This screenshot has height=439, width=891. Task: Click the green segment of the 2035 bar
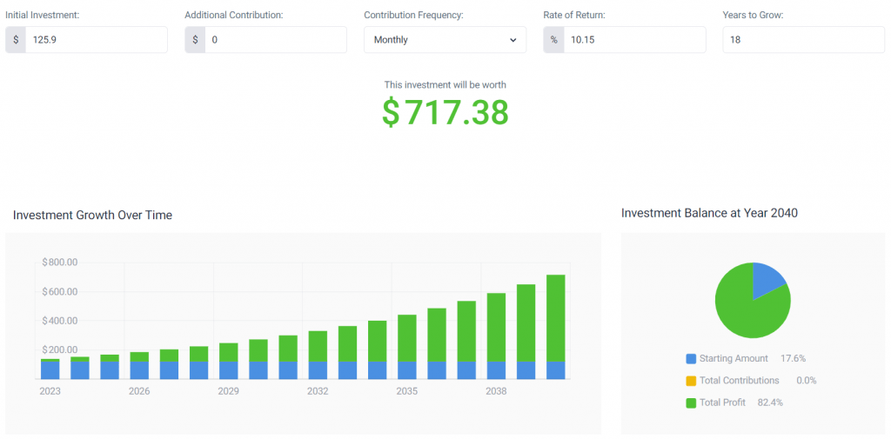point(406,337)
